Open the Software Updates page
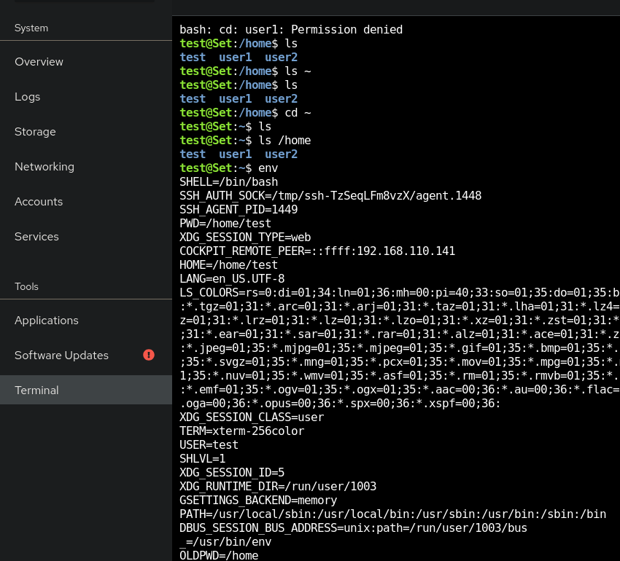The height and width of the screenshot is (561, 620). click(x=61, y=356)
